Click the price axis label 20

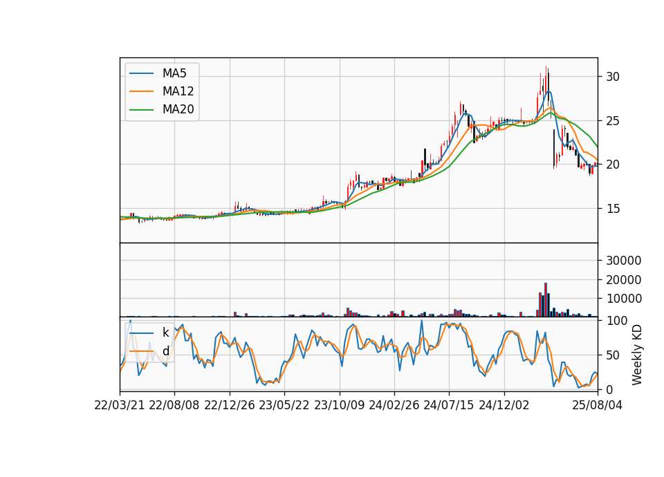click(x=613, y=165)
